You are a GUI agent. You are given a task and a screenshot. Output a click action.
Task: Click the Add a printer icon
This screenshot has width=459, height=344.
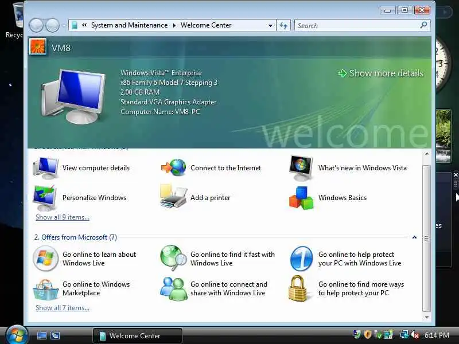[x=173, y=196]
